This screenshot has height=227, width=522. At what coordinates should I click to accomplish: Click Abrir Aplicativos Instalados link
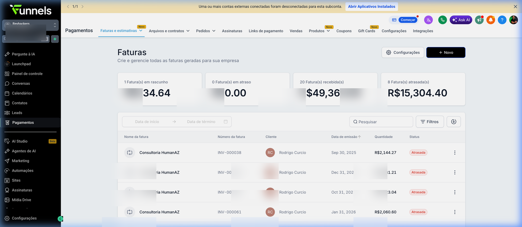(372, 7)
